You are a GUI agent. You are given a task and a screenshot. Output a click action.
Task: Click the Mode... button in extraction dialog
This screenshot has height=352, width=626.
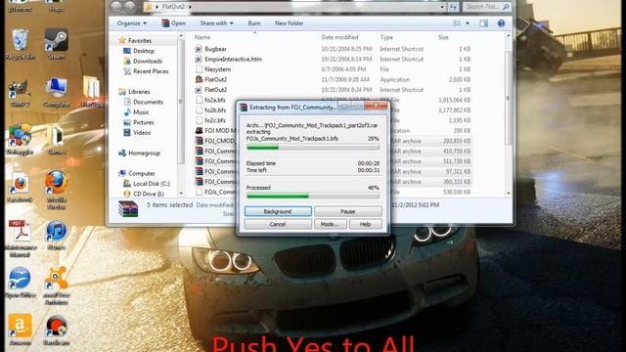click(x=330, y=224)
